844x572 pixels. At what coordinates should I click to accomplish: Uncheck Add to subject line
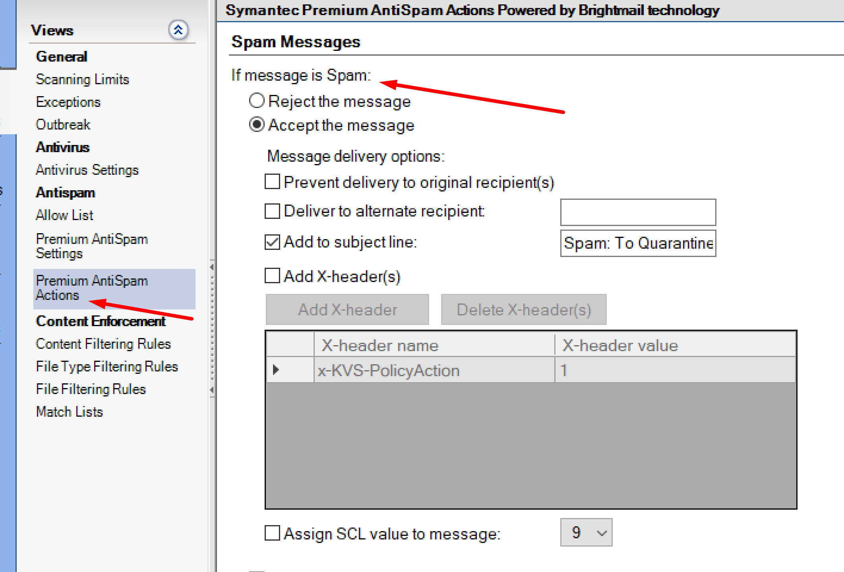click(x=273, y=242)
